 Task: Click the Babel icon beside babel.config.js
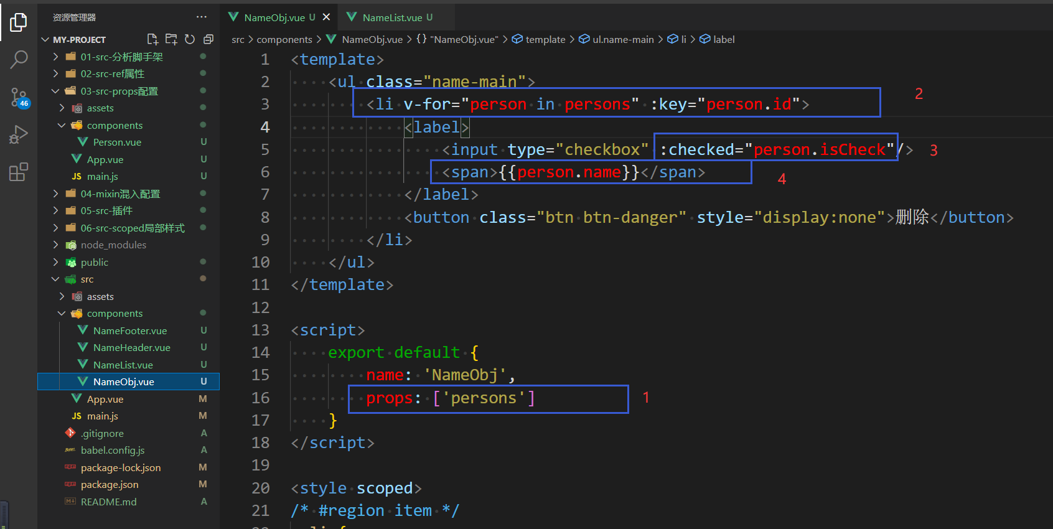pos(70,450)
